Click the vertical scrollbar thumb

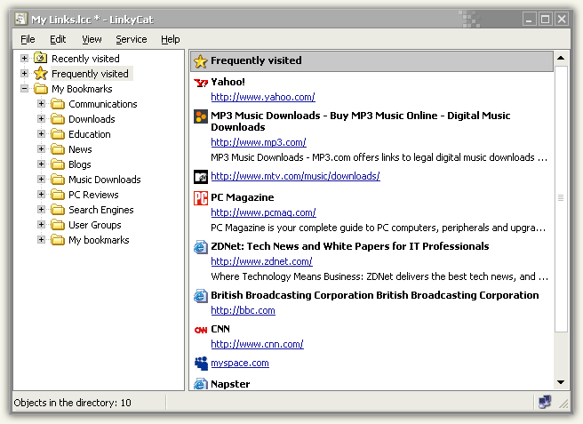561,198
